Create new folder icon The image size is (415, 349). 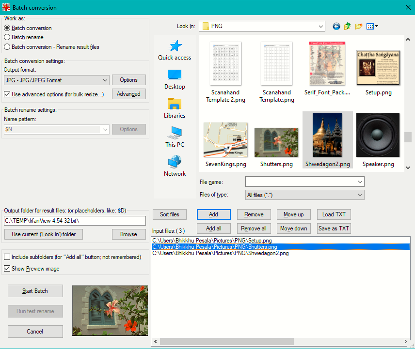359,26
